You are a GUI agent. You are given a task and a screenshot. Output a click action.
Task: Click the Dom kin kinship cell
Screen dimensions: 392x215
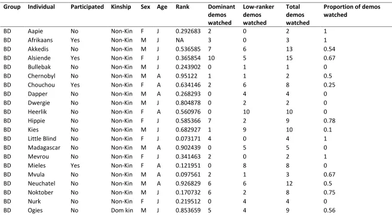(x=122, y=210)
